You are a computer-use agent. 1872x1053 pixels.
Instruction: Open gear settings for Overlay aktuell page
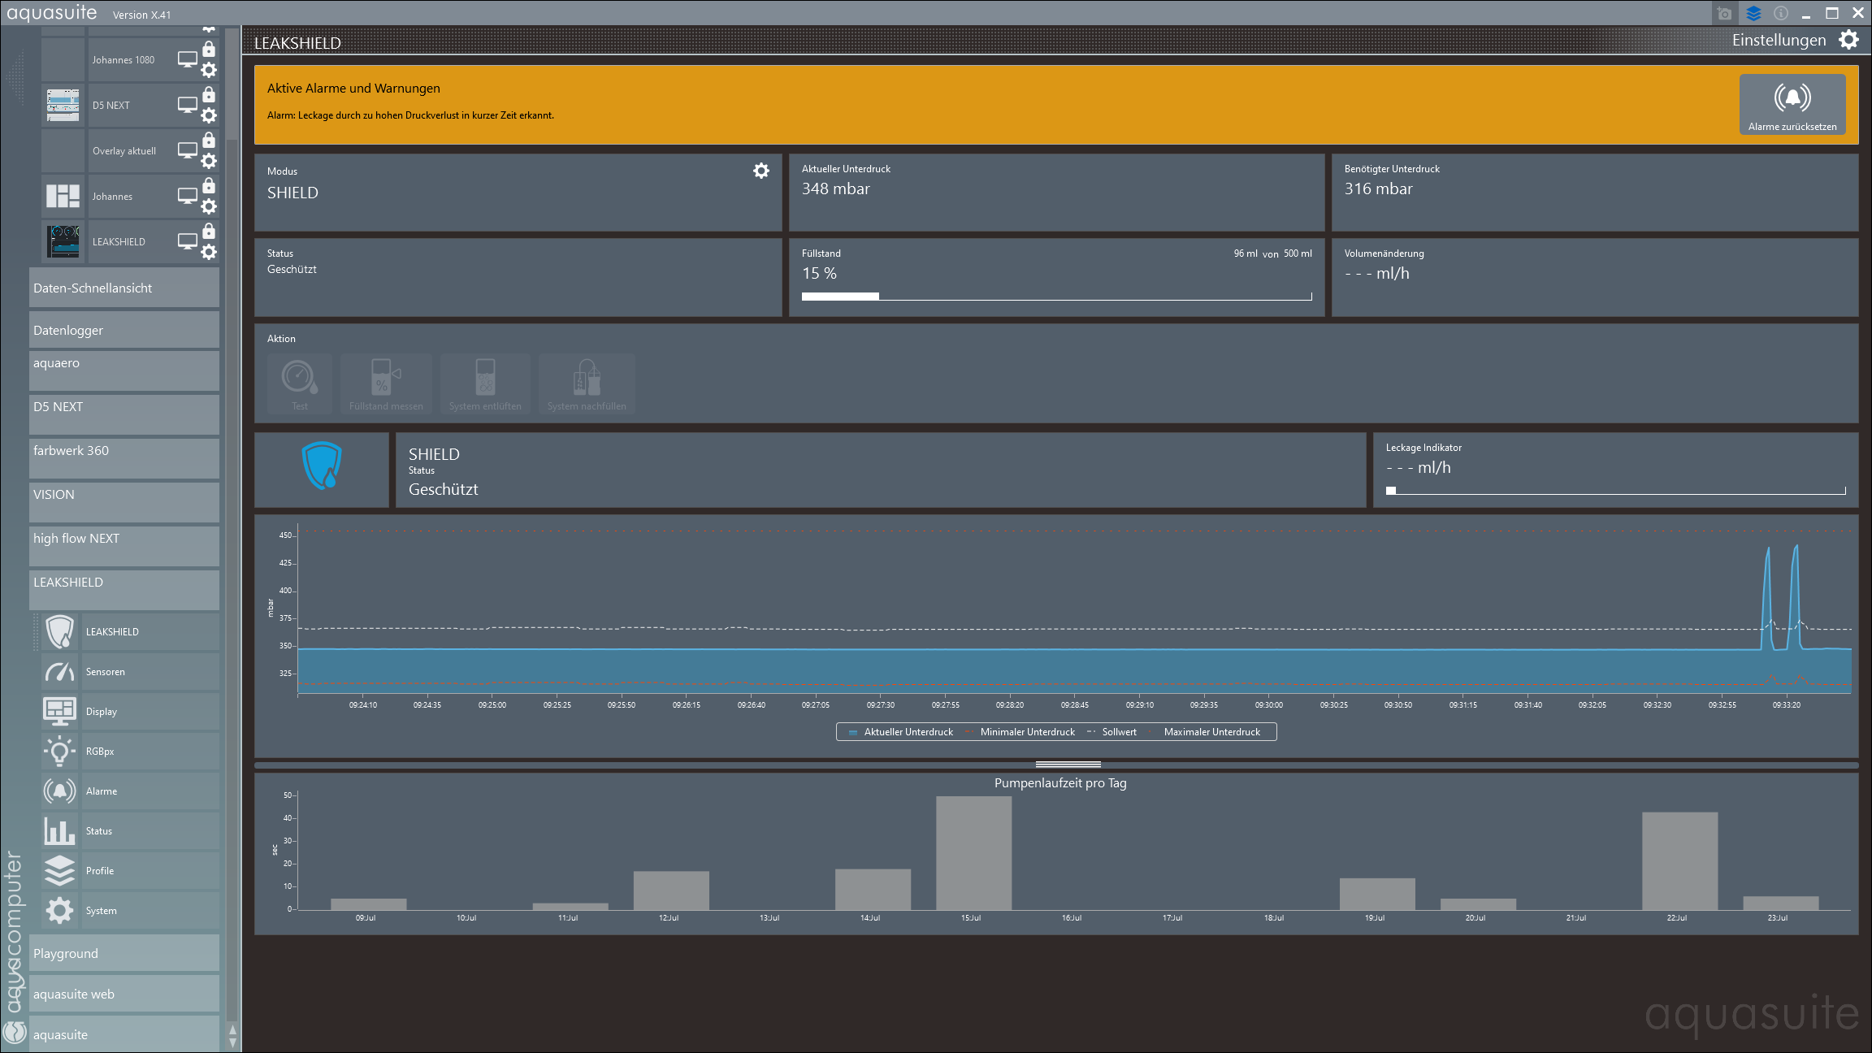[209, 161]
